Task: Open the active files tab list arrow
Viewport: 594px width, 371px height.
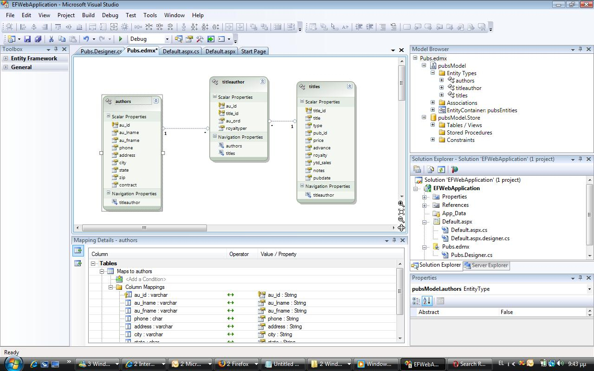Action: coord(394,50)
